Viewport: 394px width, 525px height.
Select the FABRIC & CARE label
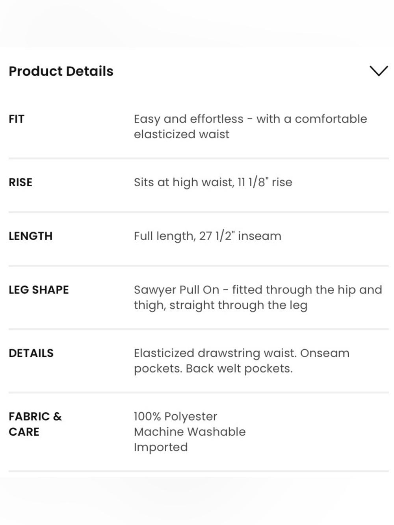35,424
